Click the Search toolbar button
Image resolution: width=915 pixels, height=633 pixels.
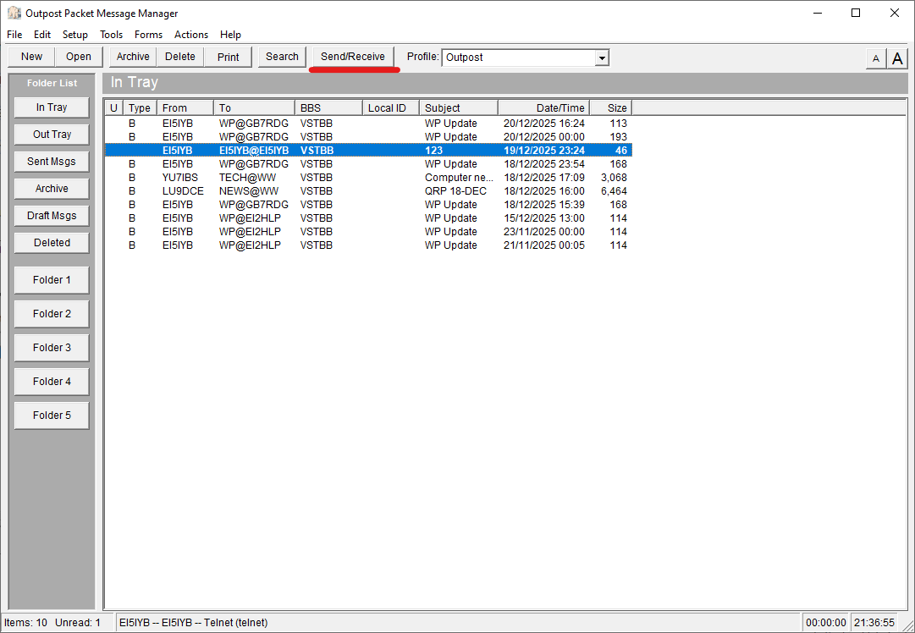point(282,57)
